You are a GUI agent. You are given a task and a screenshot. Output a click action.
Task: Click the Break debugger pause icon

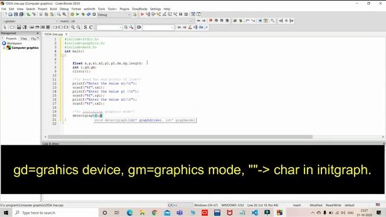pos(181,14)
